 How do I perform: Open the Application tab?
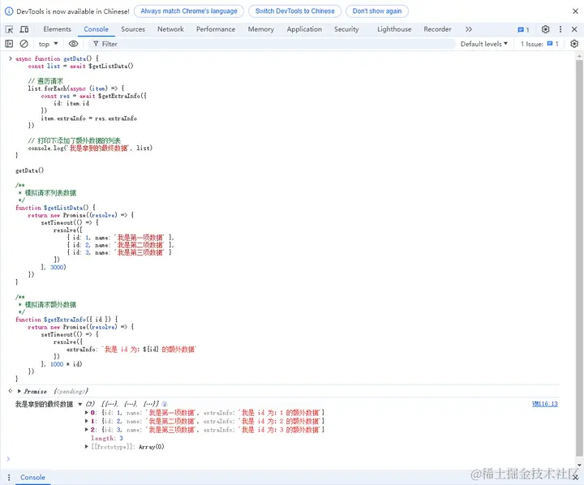304,29
